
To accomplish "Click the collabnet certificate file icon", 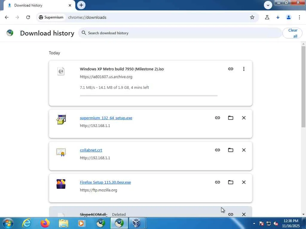I will click(x=61, y=152).
